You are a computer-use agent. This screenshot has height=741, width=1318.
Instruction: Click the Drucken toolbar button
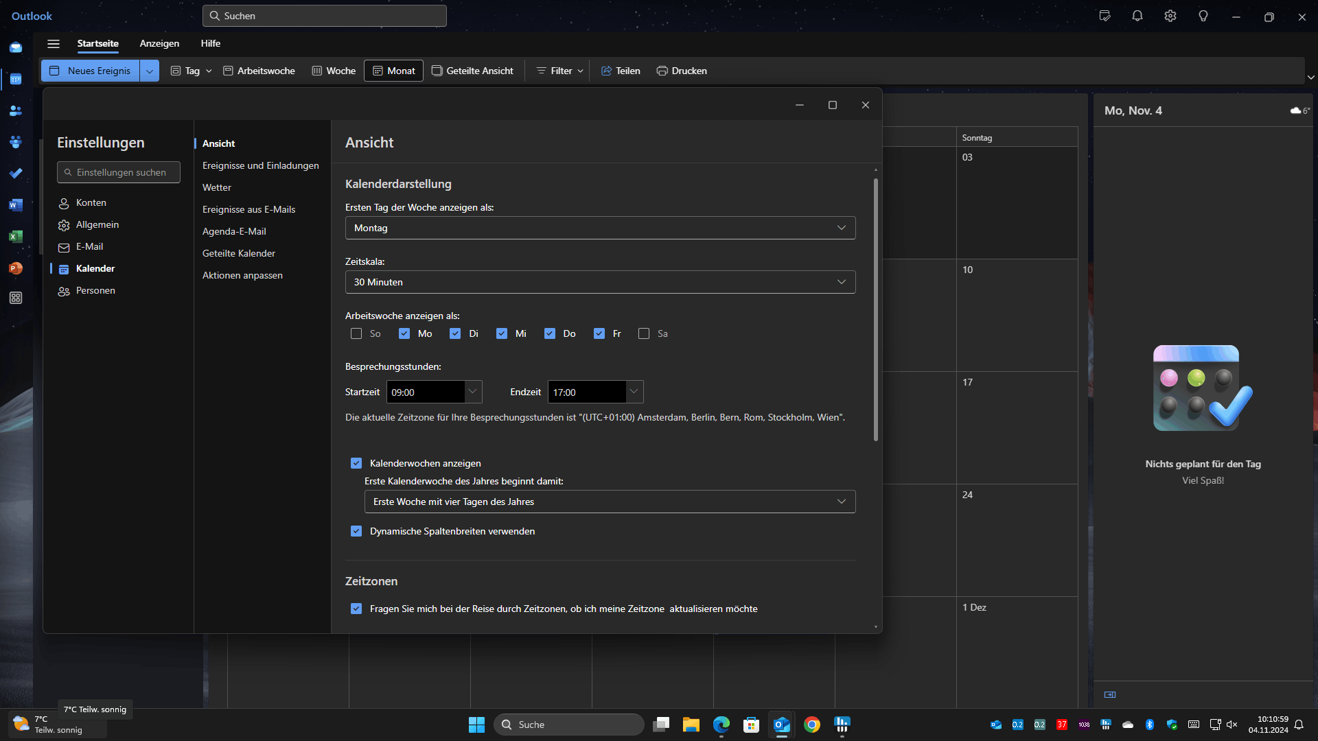[682, 71]
